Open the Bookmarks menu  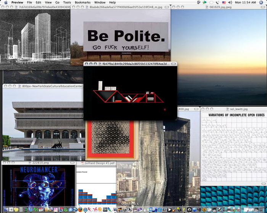(x=83, y=2)
